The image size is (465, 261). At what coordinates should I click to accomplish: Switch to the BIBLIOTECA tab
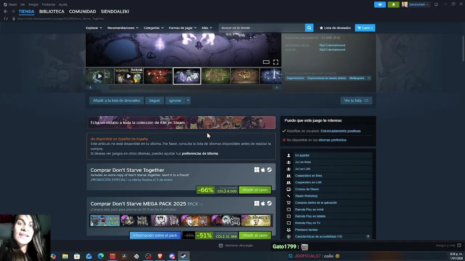52,11
